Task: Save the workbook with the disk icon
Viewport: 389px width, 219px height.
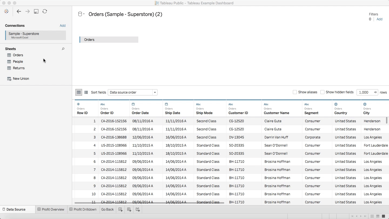Action: pos(36,11)
